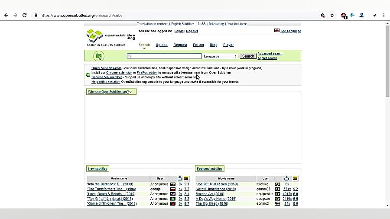Open the Forum tab
This screenshot has width=390, height=219.
tap(198, 45)
